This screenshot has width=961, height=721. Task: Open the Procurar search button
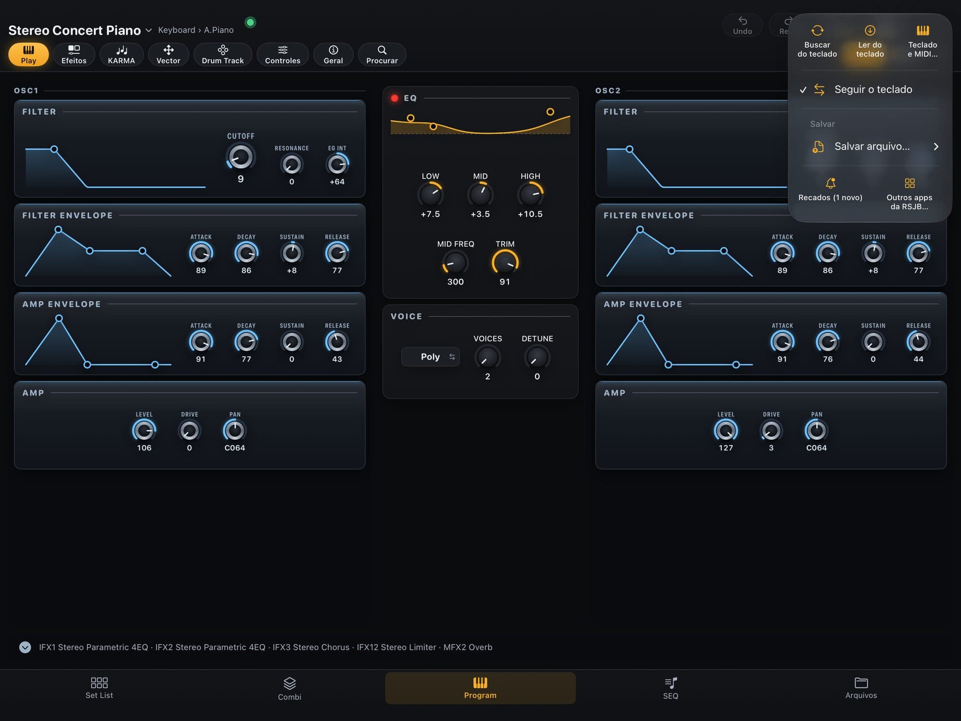(382, 54)
